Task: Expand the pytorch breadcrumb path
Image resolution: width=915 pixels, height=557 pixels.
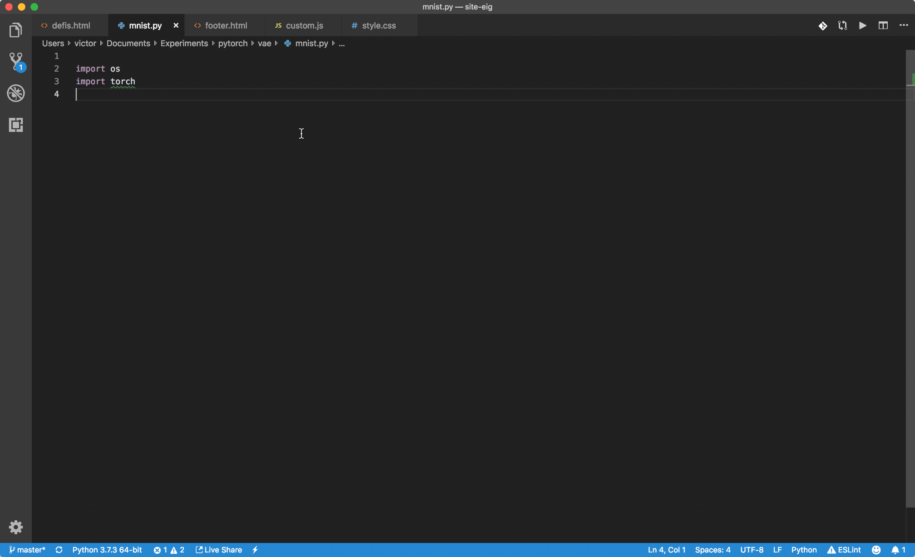Action: pos(233,43)
